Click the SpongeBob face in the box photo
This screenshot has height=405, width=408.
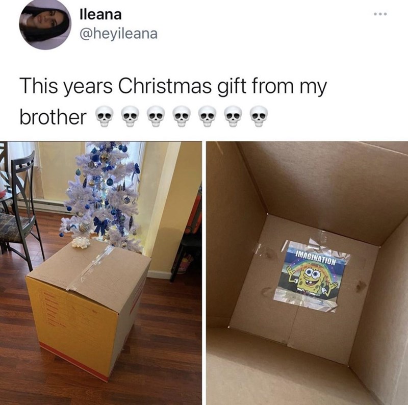point(311,279)
